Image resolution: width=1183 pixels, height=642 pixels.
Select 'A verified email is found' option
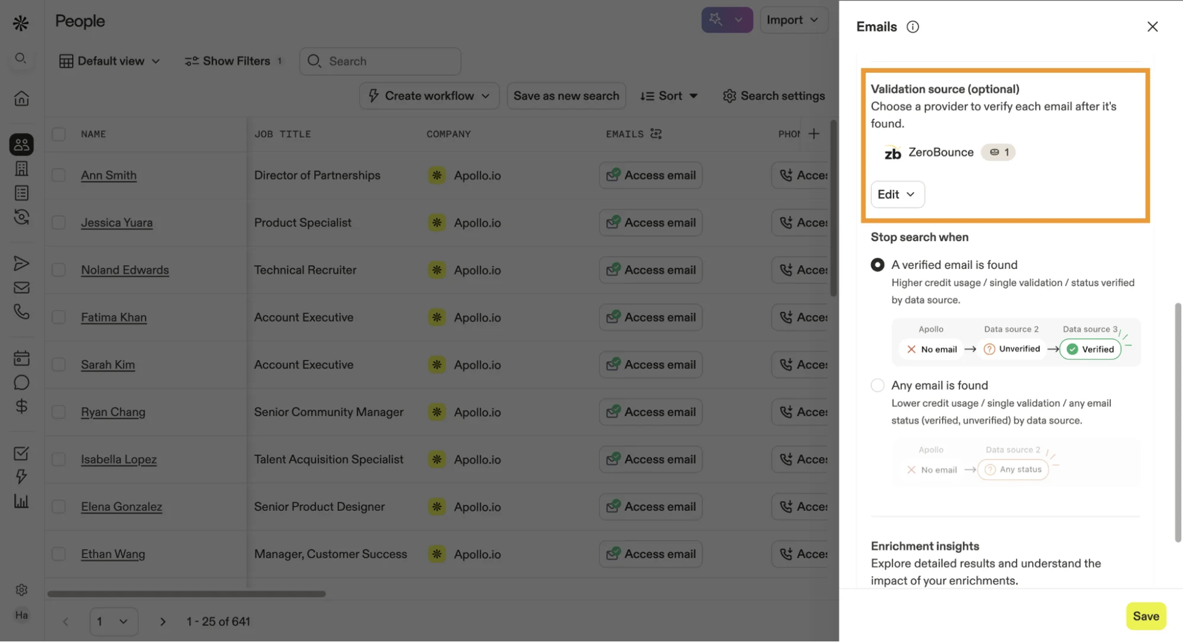pos(877,265)
